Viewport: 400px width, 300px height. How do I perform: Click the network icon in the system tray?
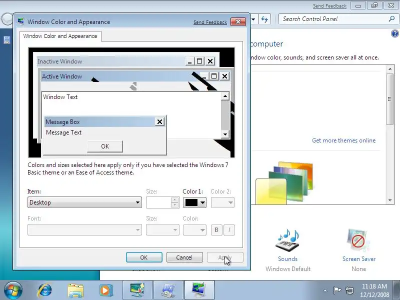click(x=349, y=290)
